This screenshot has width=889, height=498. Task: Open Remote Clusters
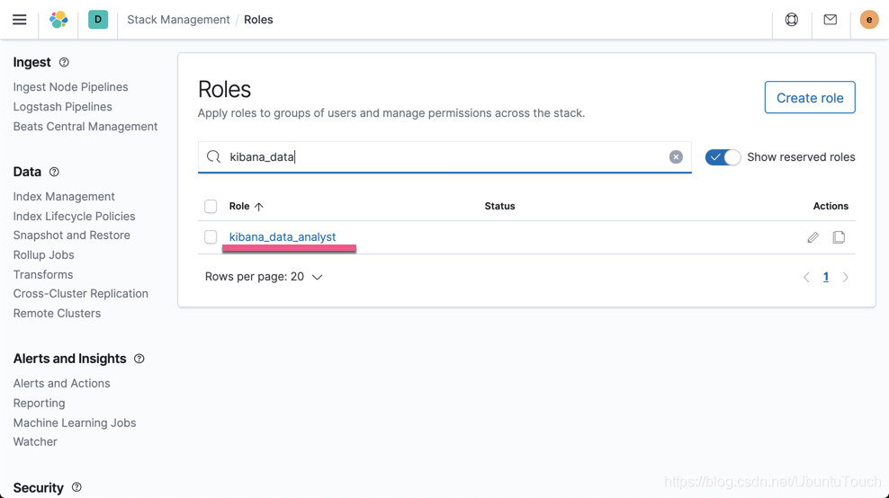(57, 314)
